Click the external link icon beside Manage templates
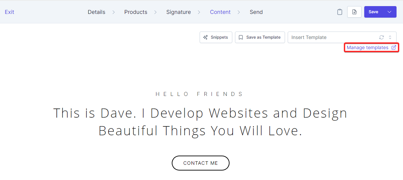 (x=394, y=47)
